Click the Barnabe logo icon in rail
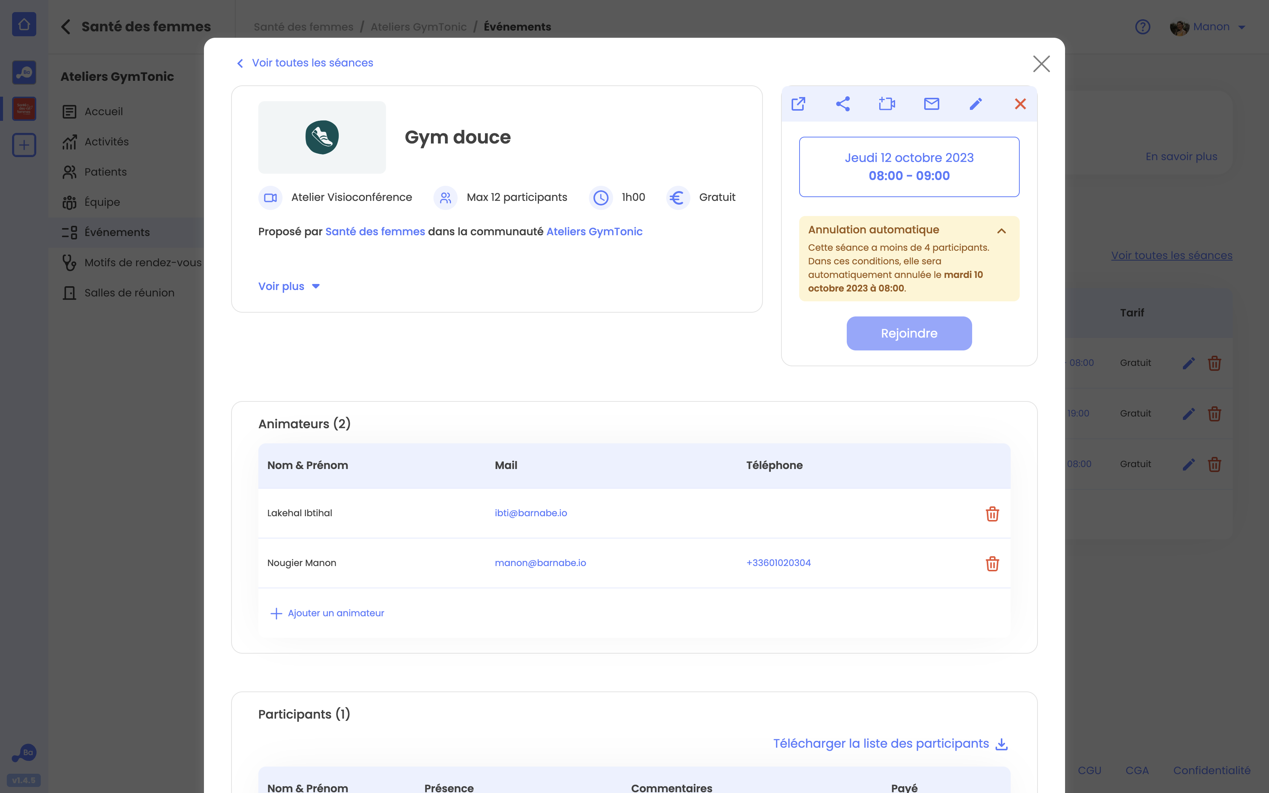 [23, 73]
